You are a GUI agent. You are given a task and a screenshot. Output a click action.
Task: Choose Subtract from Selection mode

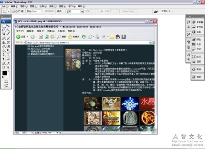[19, 12]
